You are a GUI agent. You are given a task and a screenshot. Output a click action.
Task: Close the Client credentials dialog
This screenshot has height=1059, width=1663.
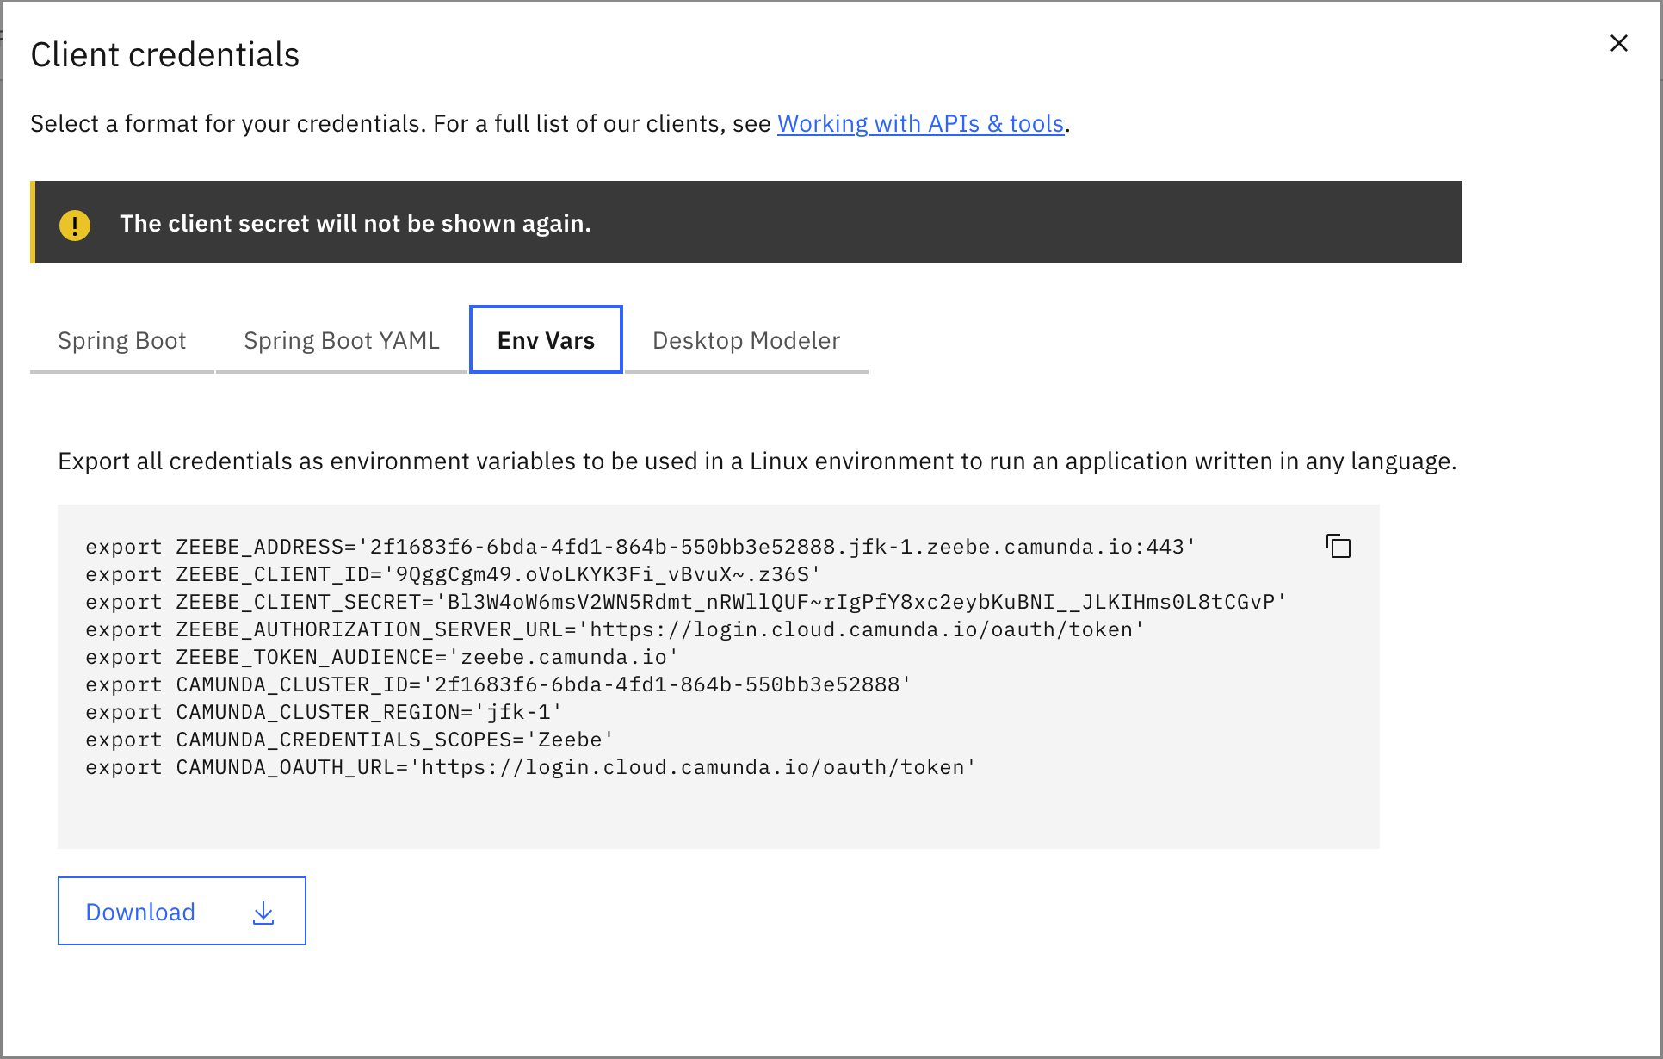(1618, 43)
